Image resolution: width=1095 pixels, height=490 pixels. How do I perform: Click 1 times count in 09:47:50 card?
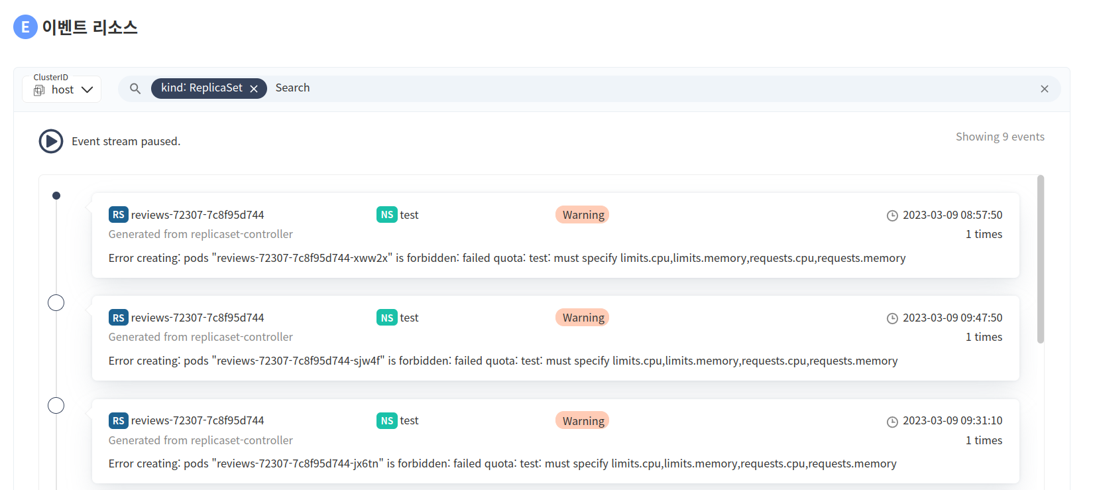coord(984,337)
